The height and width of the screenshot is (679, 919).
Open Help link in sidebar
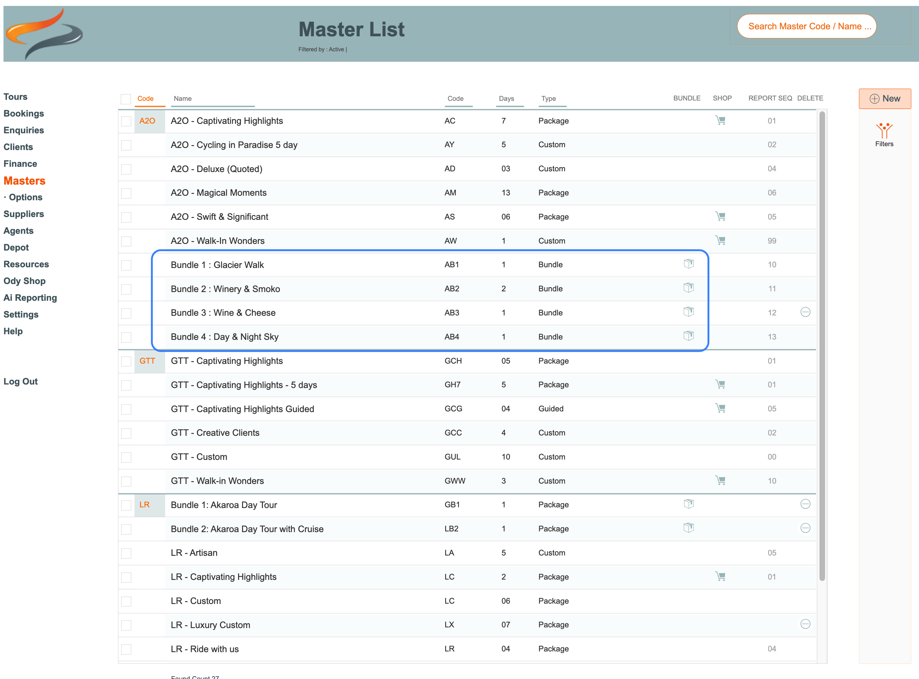(13, 331)
